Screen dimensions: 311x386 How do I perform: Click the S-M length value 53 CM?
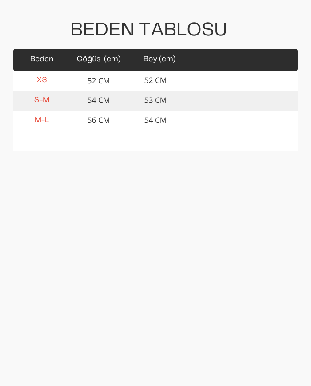point(155,100)
